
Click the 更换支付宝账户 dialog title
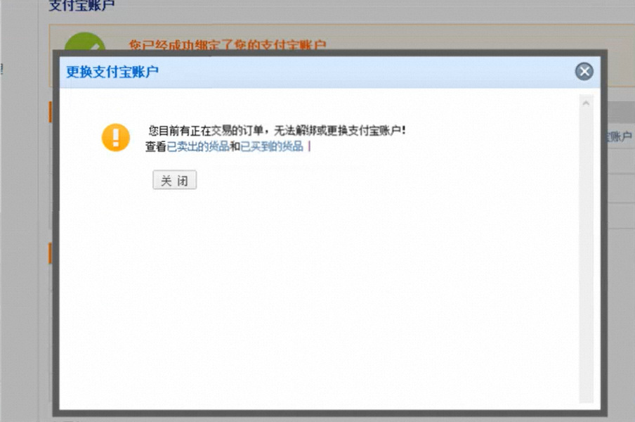click(x=112, y=72)
